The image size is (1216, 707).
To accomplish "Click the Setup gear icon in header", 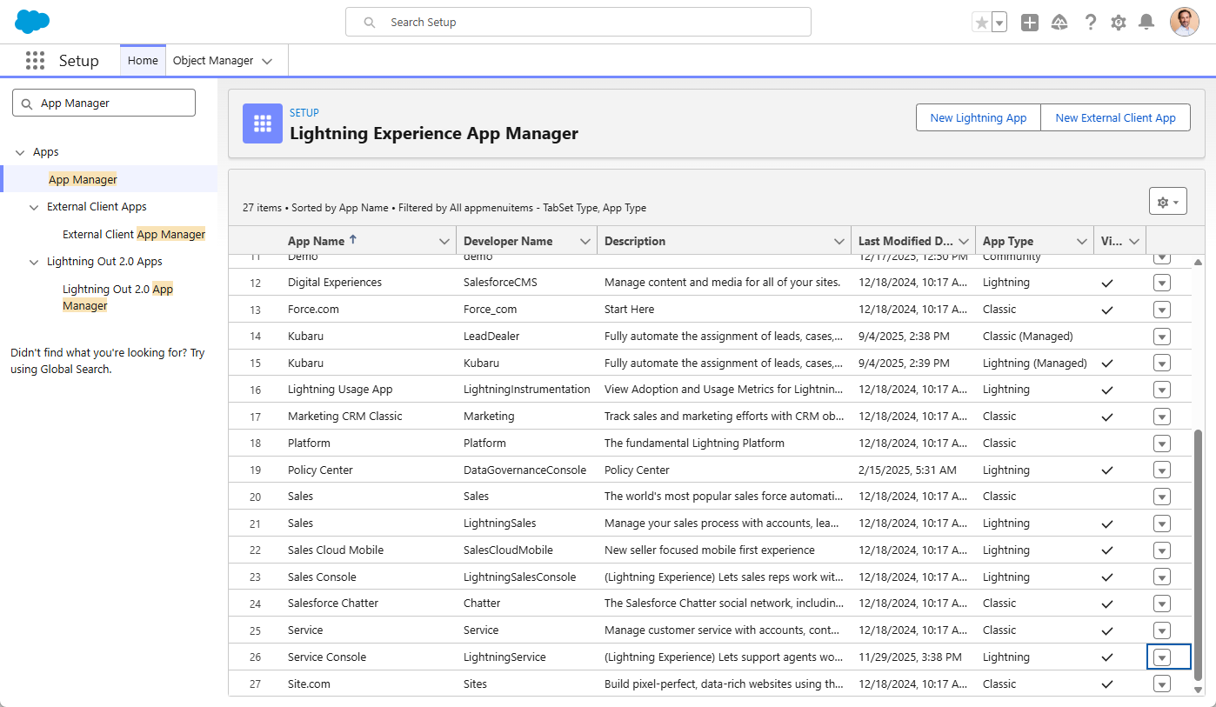I will pyautogui.click(x=1119, y=23).
